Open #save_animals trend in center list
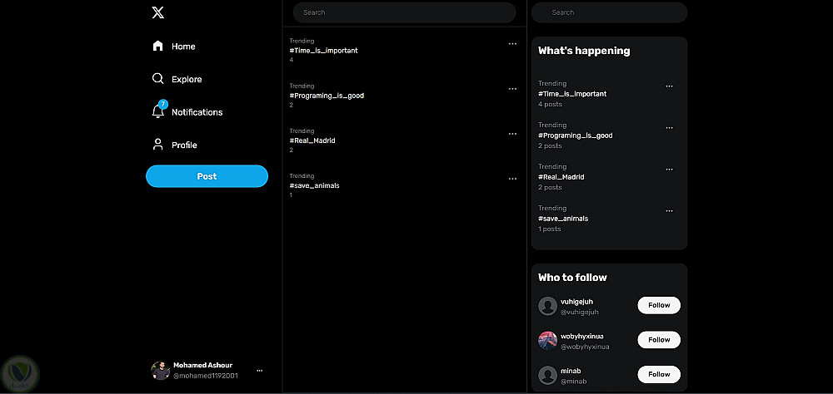 point(315,185)
